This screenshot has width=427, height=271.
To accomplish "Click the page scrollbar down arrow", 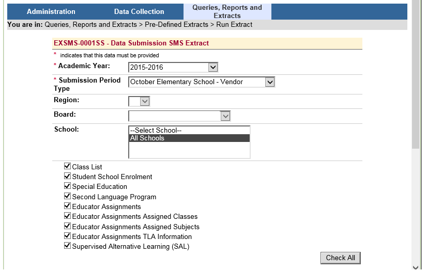I will pos(416,266).
